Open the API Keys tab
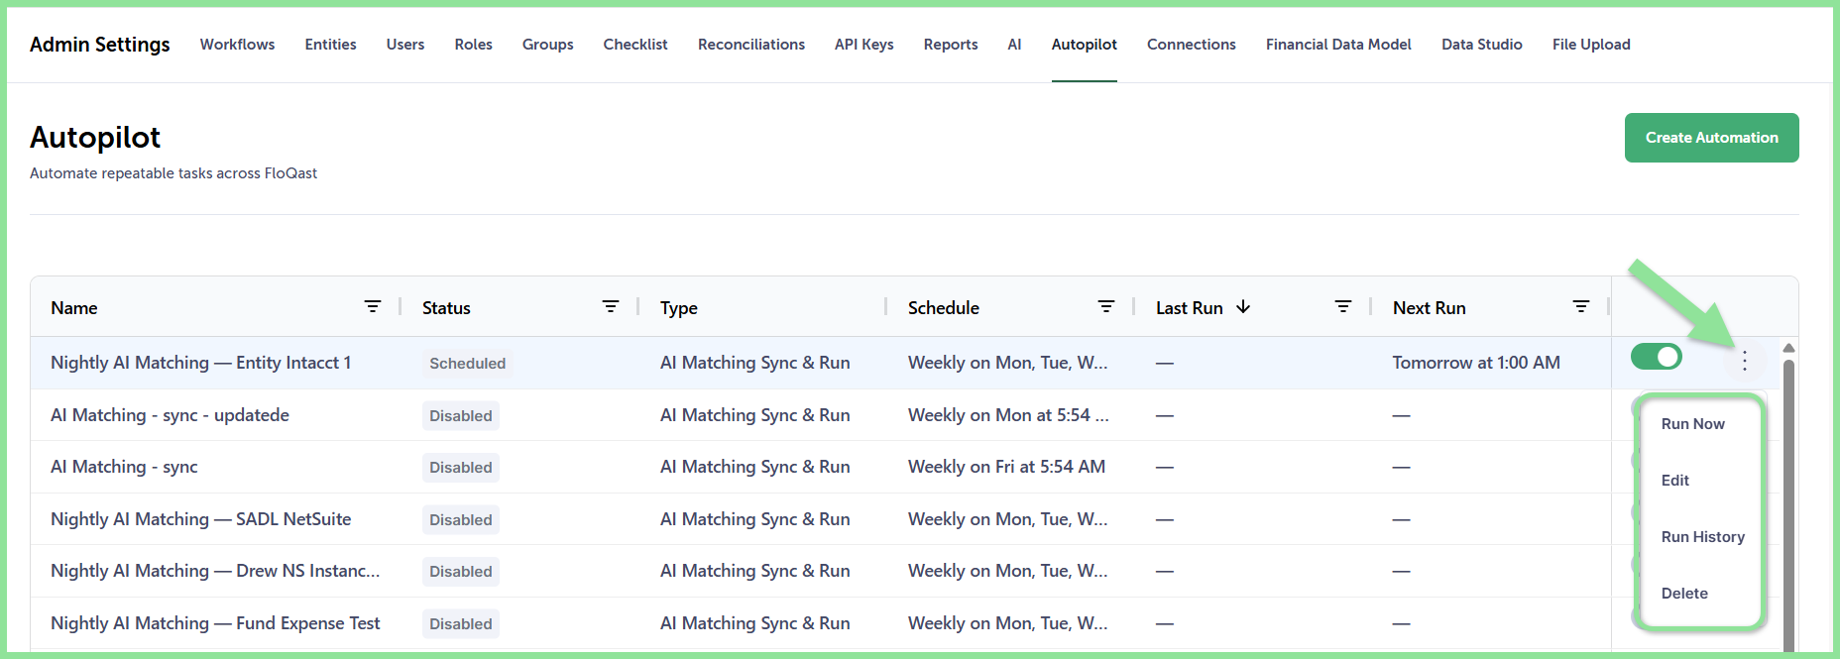Viewport: 1840px width, 659px height. [863, 45]
